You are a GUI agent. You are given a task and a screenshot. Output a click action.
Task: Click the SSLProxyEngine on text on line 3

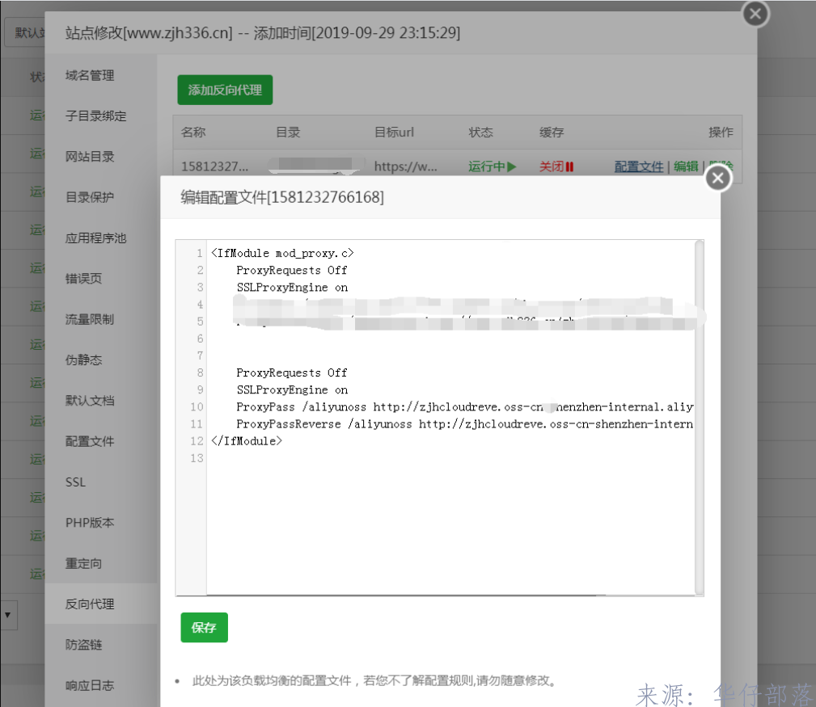pyautogui.click(x=292, y=288)
